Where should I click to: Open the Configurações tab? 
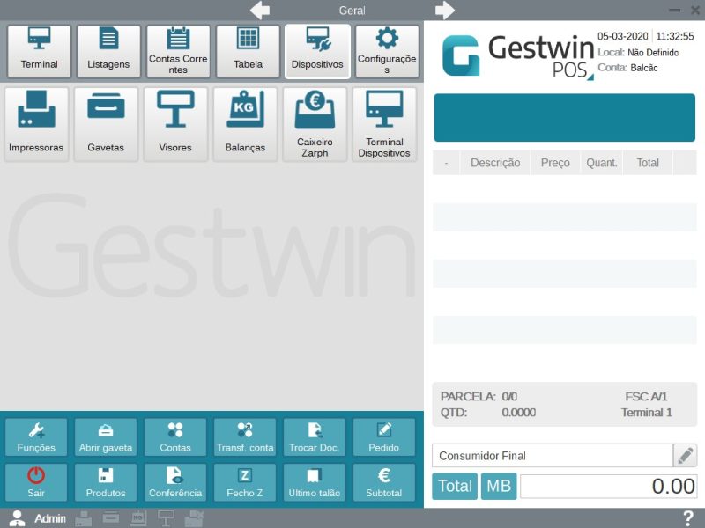point(387,51)
